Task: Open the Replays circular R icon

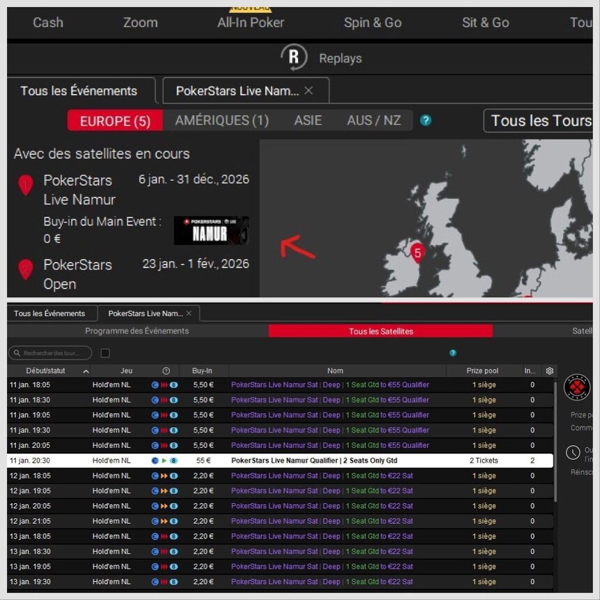Action: point(294,57)
